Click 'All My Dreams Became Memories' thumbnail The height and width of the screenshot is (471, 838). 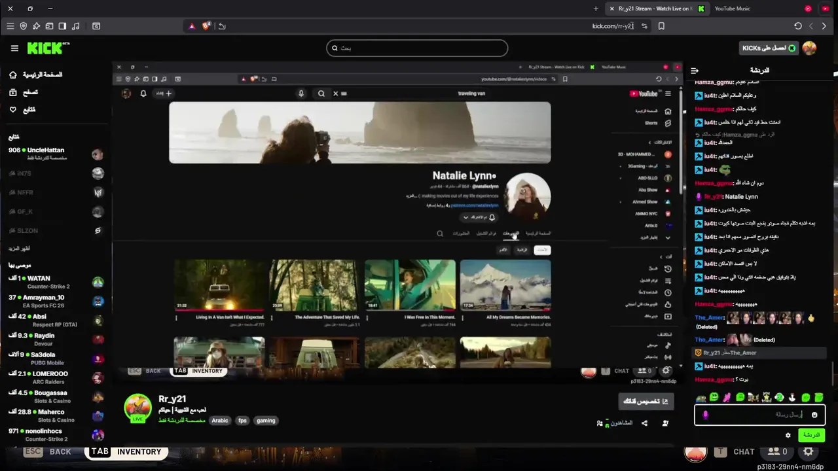pos(505,285)
